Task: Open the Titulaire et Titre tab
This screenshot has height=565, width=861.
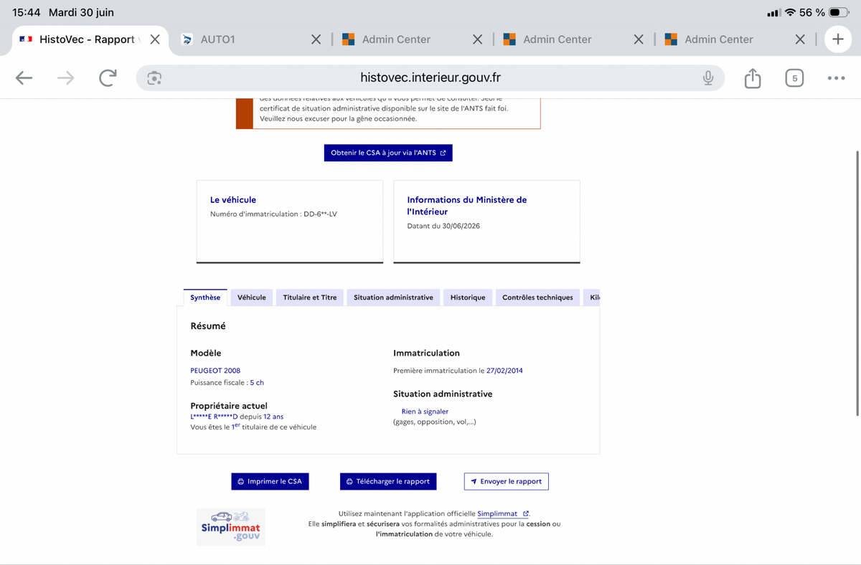Action: (310, 298)
